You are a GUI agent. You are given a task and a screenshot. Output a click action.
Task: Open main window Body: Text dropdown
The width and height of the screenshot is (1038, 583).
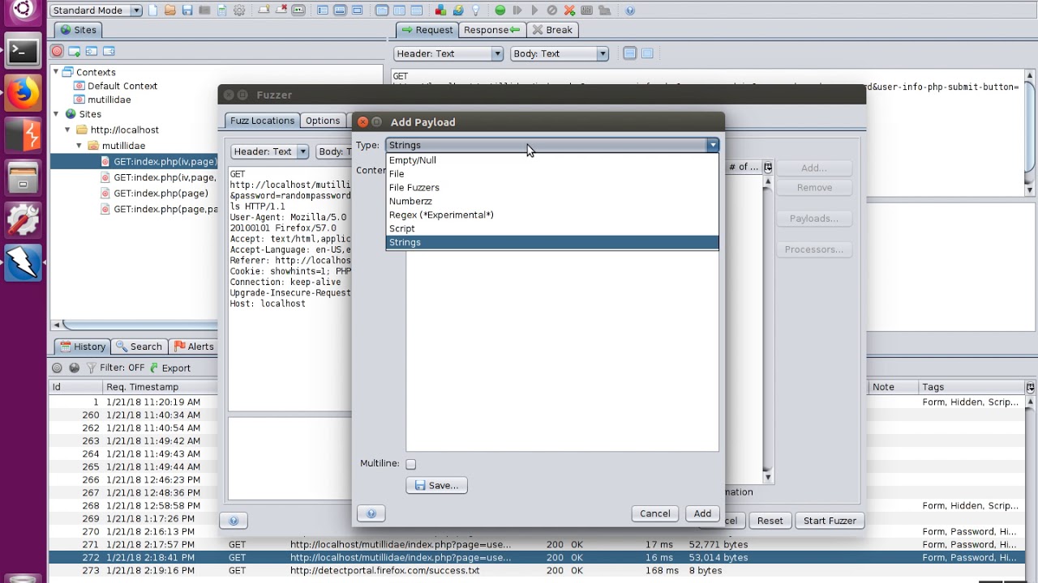click(560, 53)
